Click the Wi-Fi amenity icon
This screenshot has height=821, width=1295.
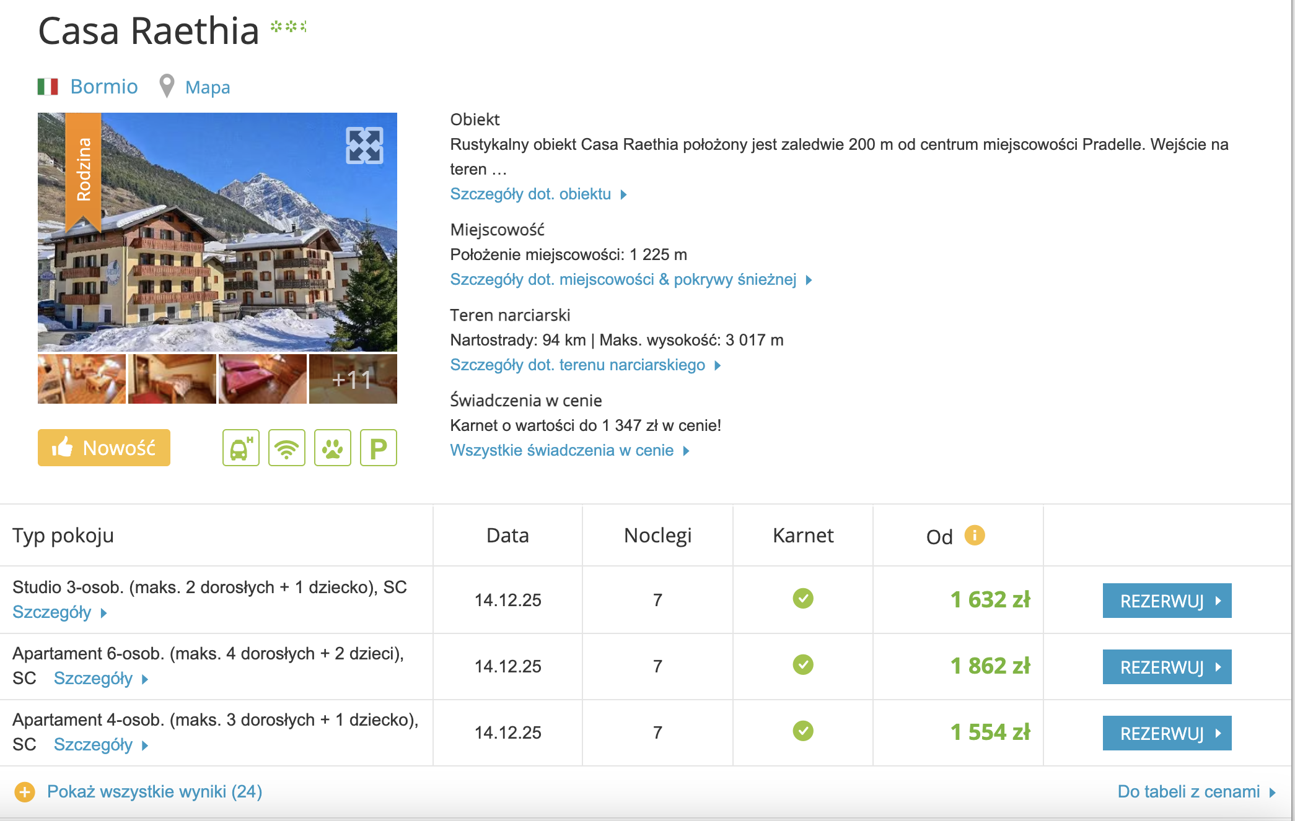(287, 448)
